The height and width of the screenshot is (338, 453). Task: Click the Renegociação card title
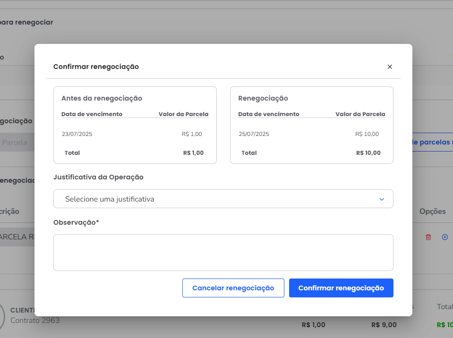coord(263,99)
